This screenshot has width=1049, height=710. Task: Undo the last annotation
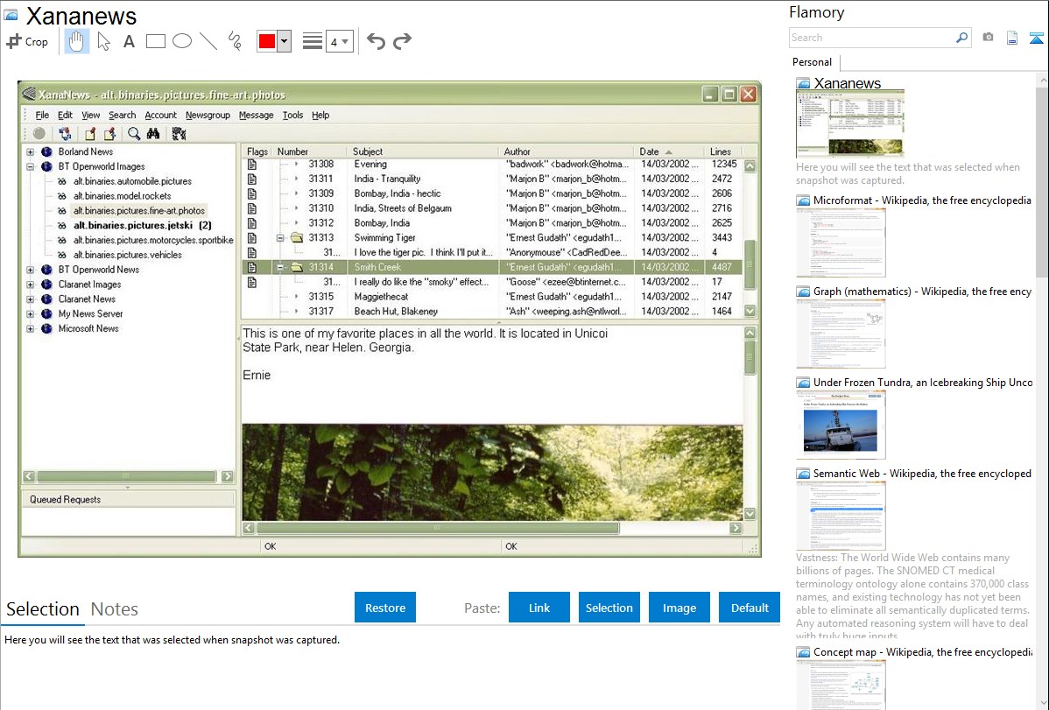[x=376, y=41]
